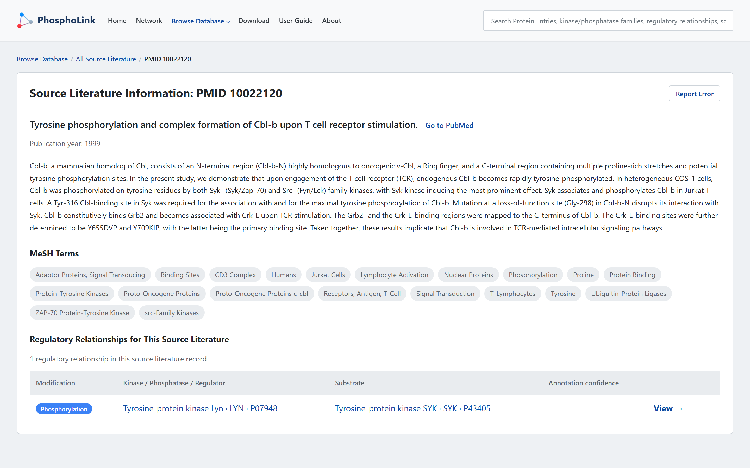The height and width of the screenshot is (468, 750).
Task: Click 'Source Literature Information' page heading
Action: coord(156,93)
